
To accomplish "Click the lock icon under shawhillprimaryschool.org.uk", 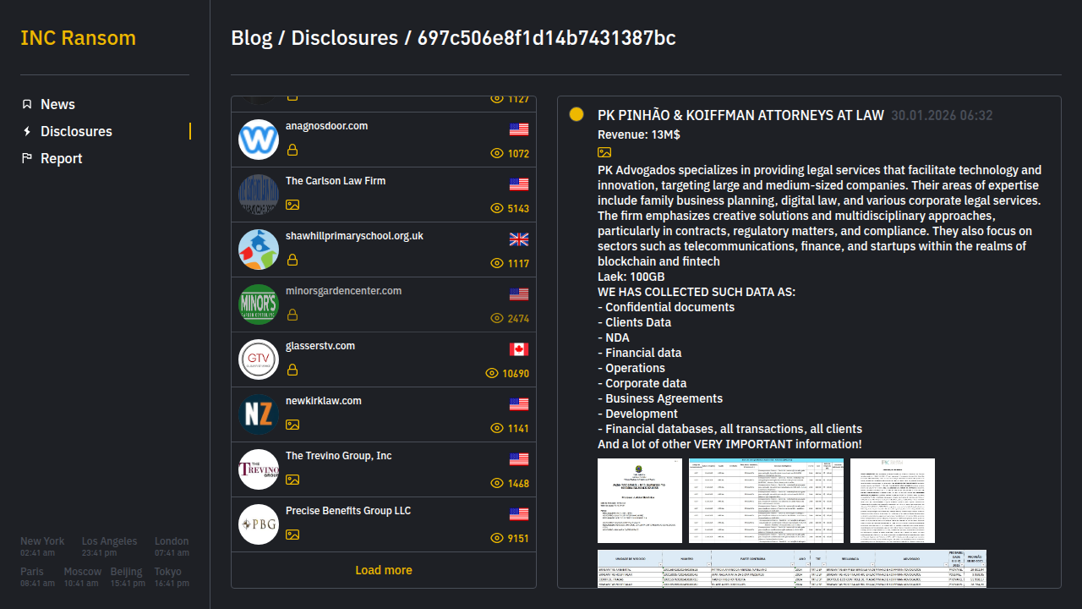I will point(292,260).
